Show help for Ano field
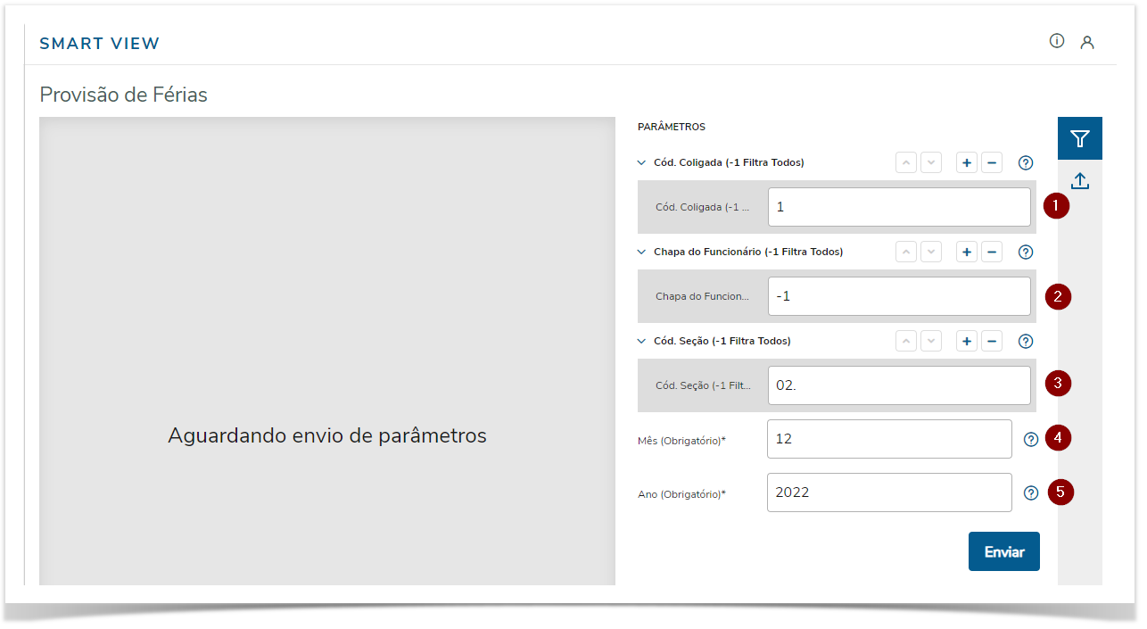This screenshot has height=629, width=1147. point(1031,493)
